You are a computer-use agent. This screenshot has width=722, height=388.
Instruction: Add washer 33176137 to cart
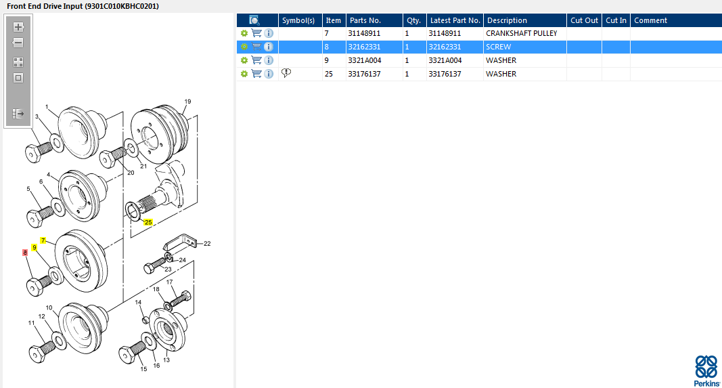click(x=256, y=74)
